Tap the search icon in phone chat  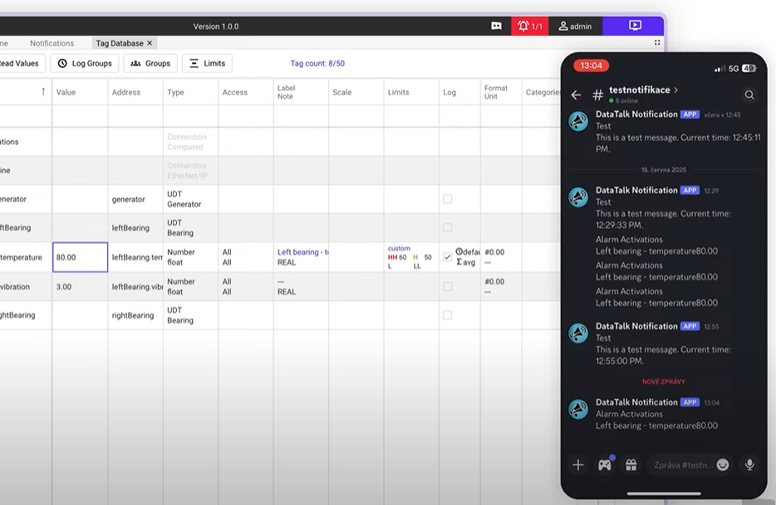point(749,95)
